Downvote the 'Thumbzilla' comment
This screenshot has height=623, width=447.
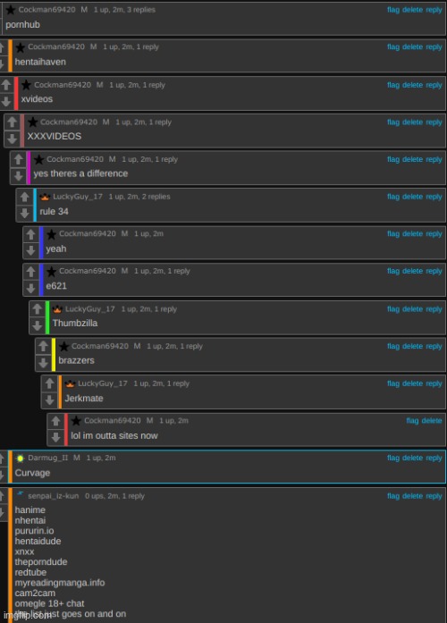(x=38, y=326)
